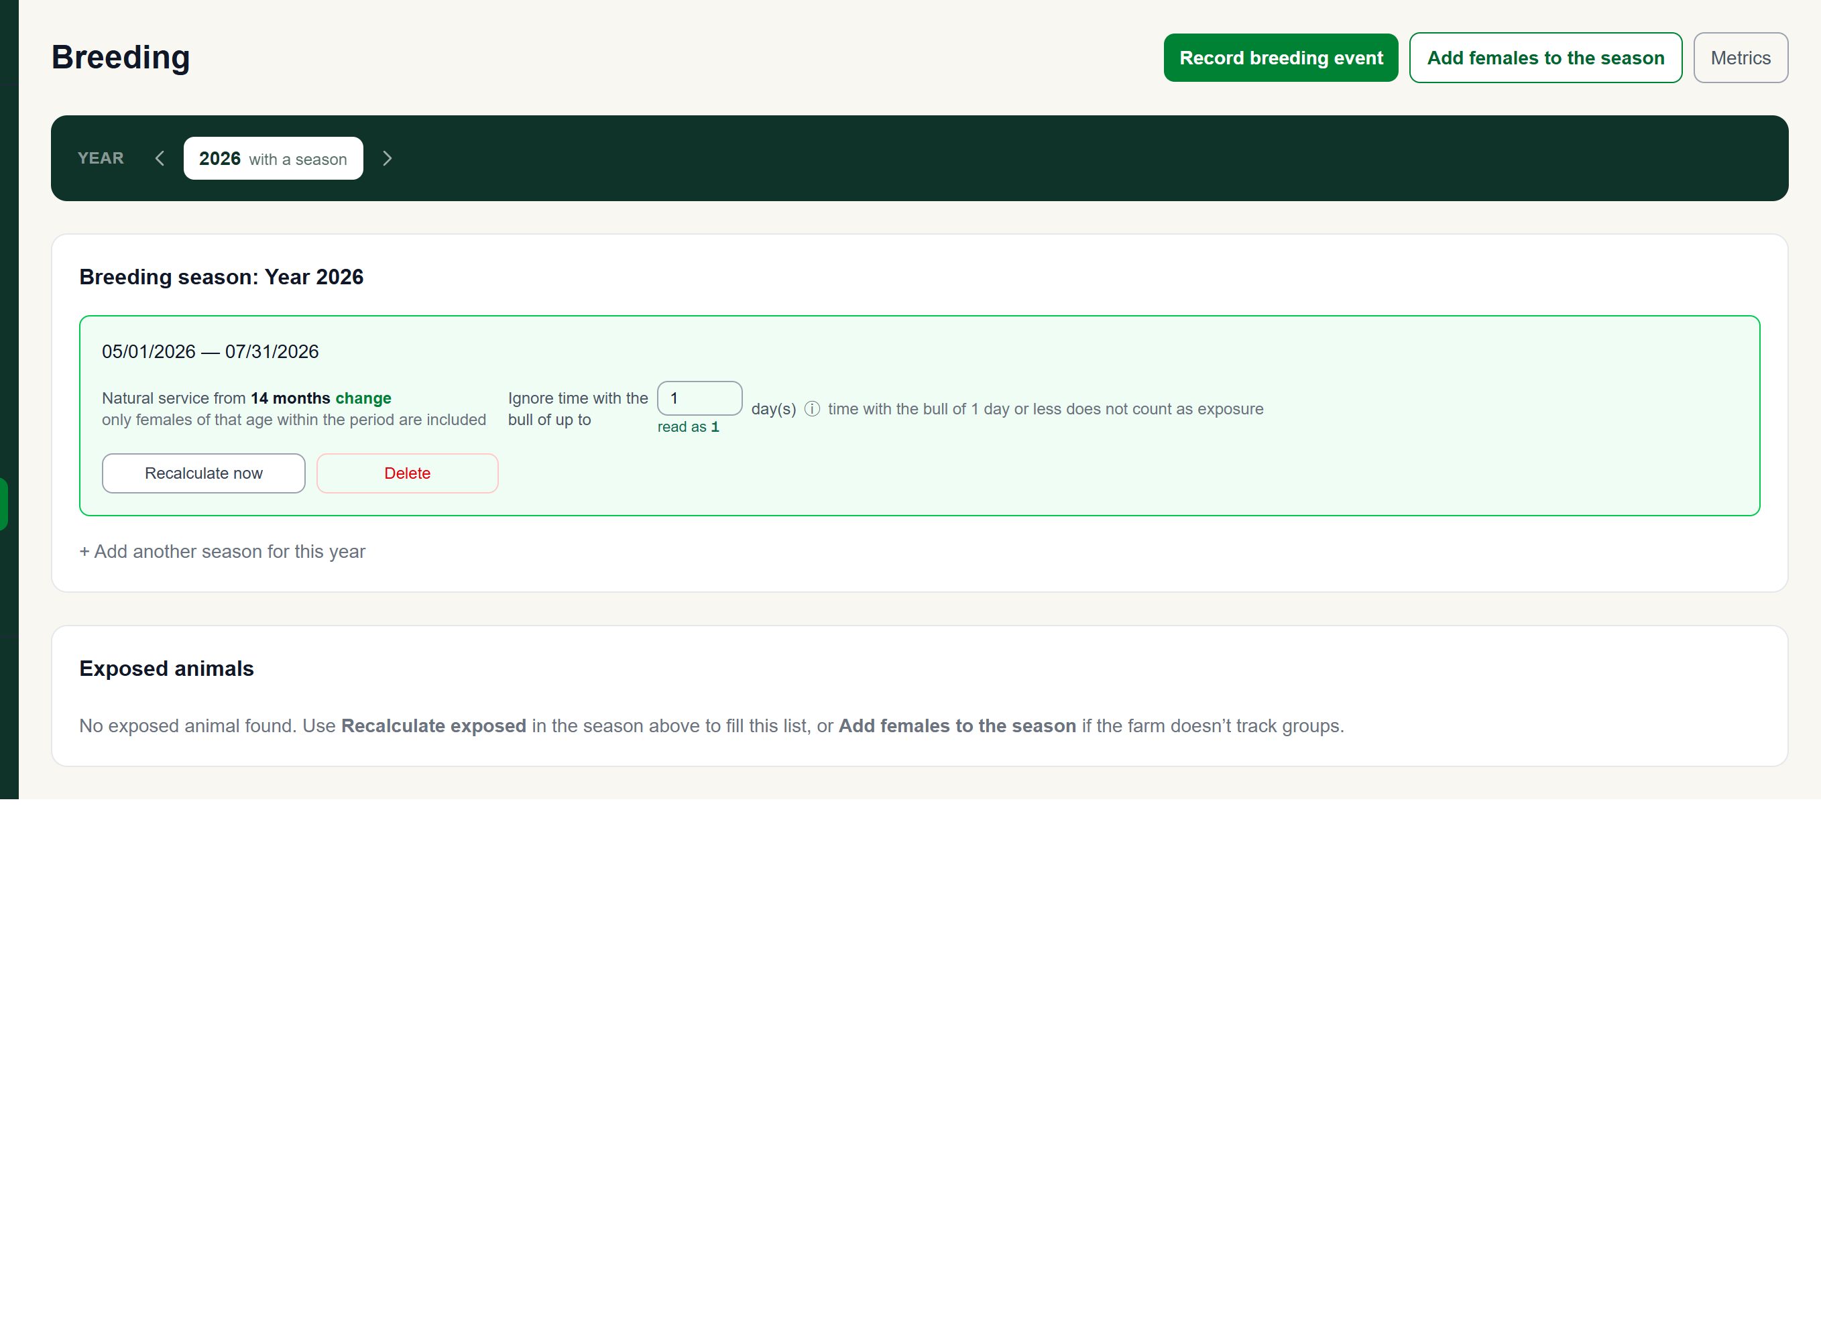Click the sidebar handle on the left edge
The image size is (1821, 1341).
click(x=4, y=504)
